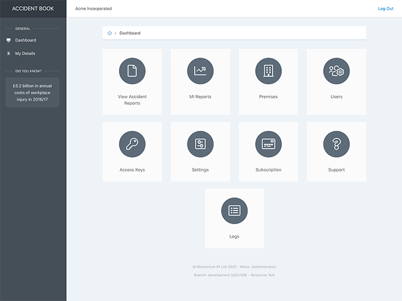The height and width of the screenshot is (301, 402).
Task: Click the Premises tile label
Action: click(268, 97)
